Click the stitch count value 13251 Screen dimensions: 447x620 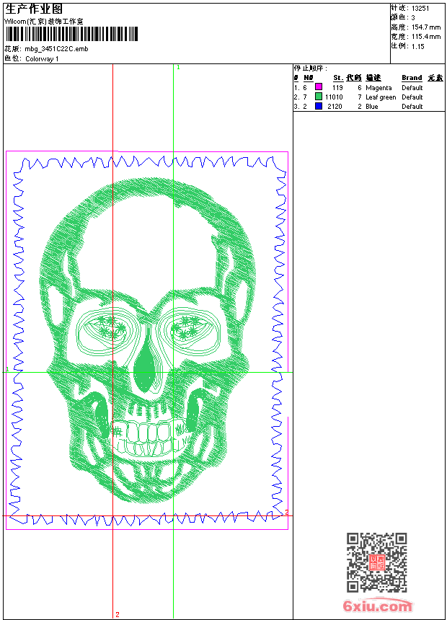coord(420,8)
